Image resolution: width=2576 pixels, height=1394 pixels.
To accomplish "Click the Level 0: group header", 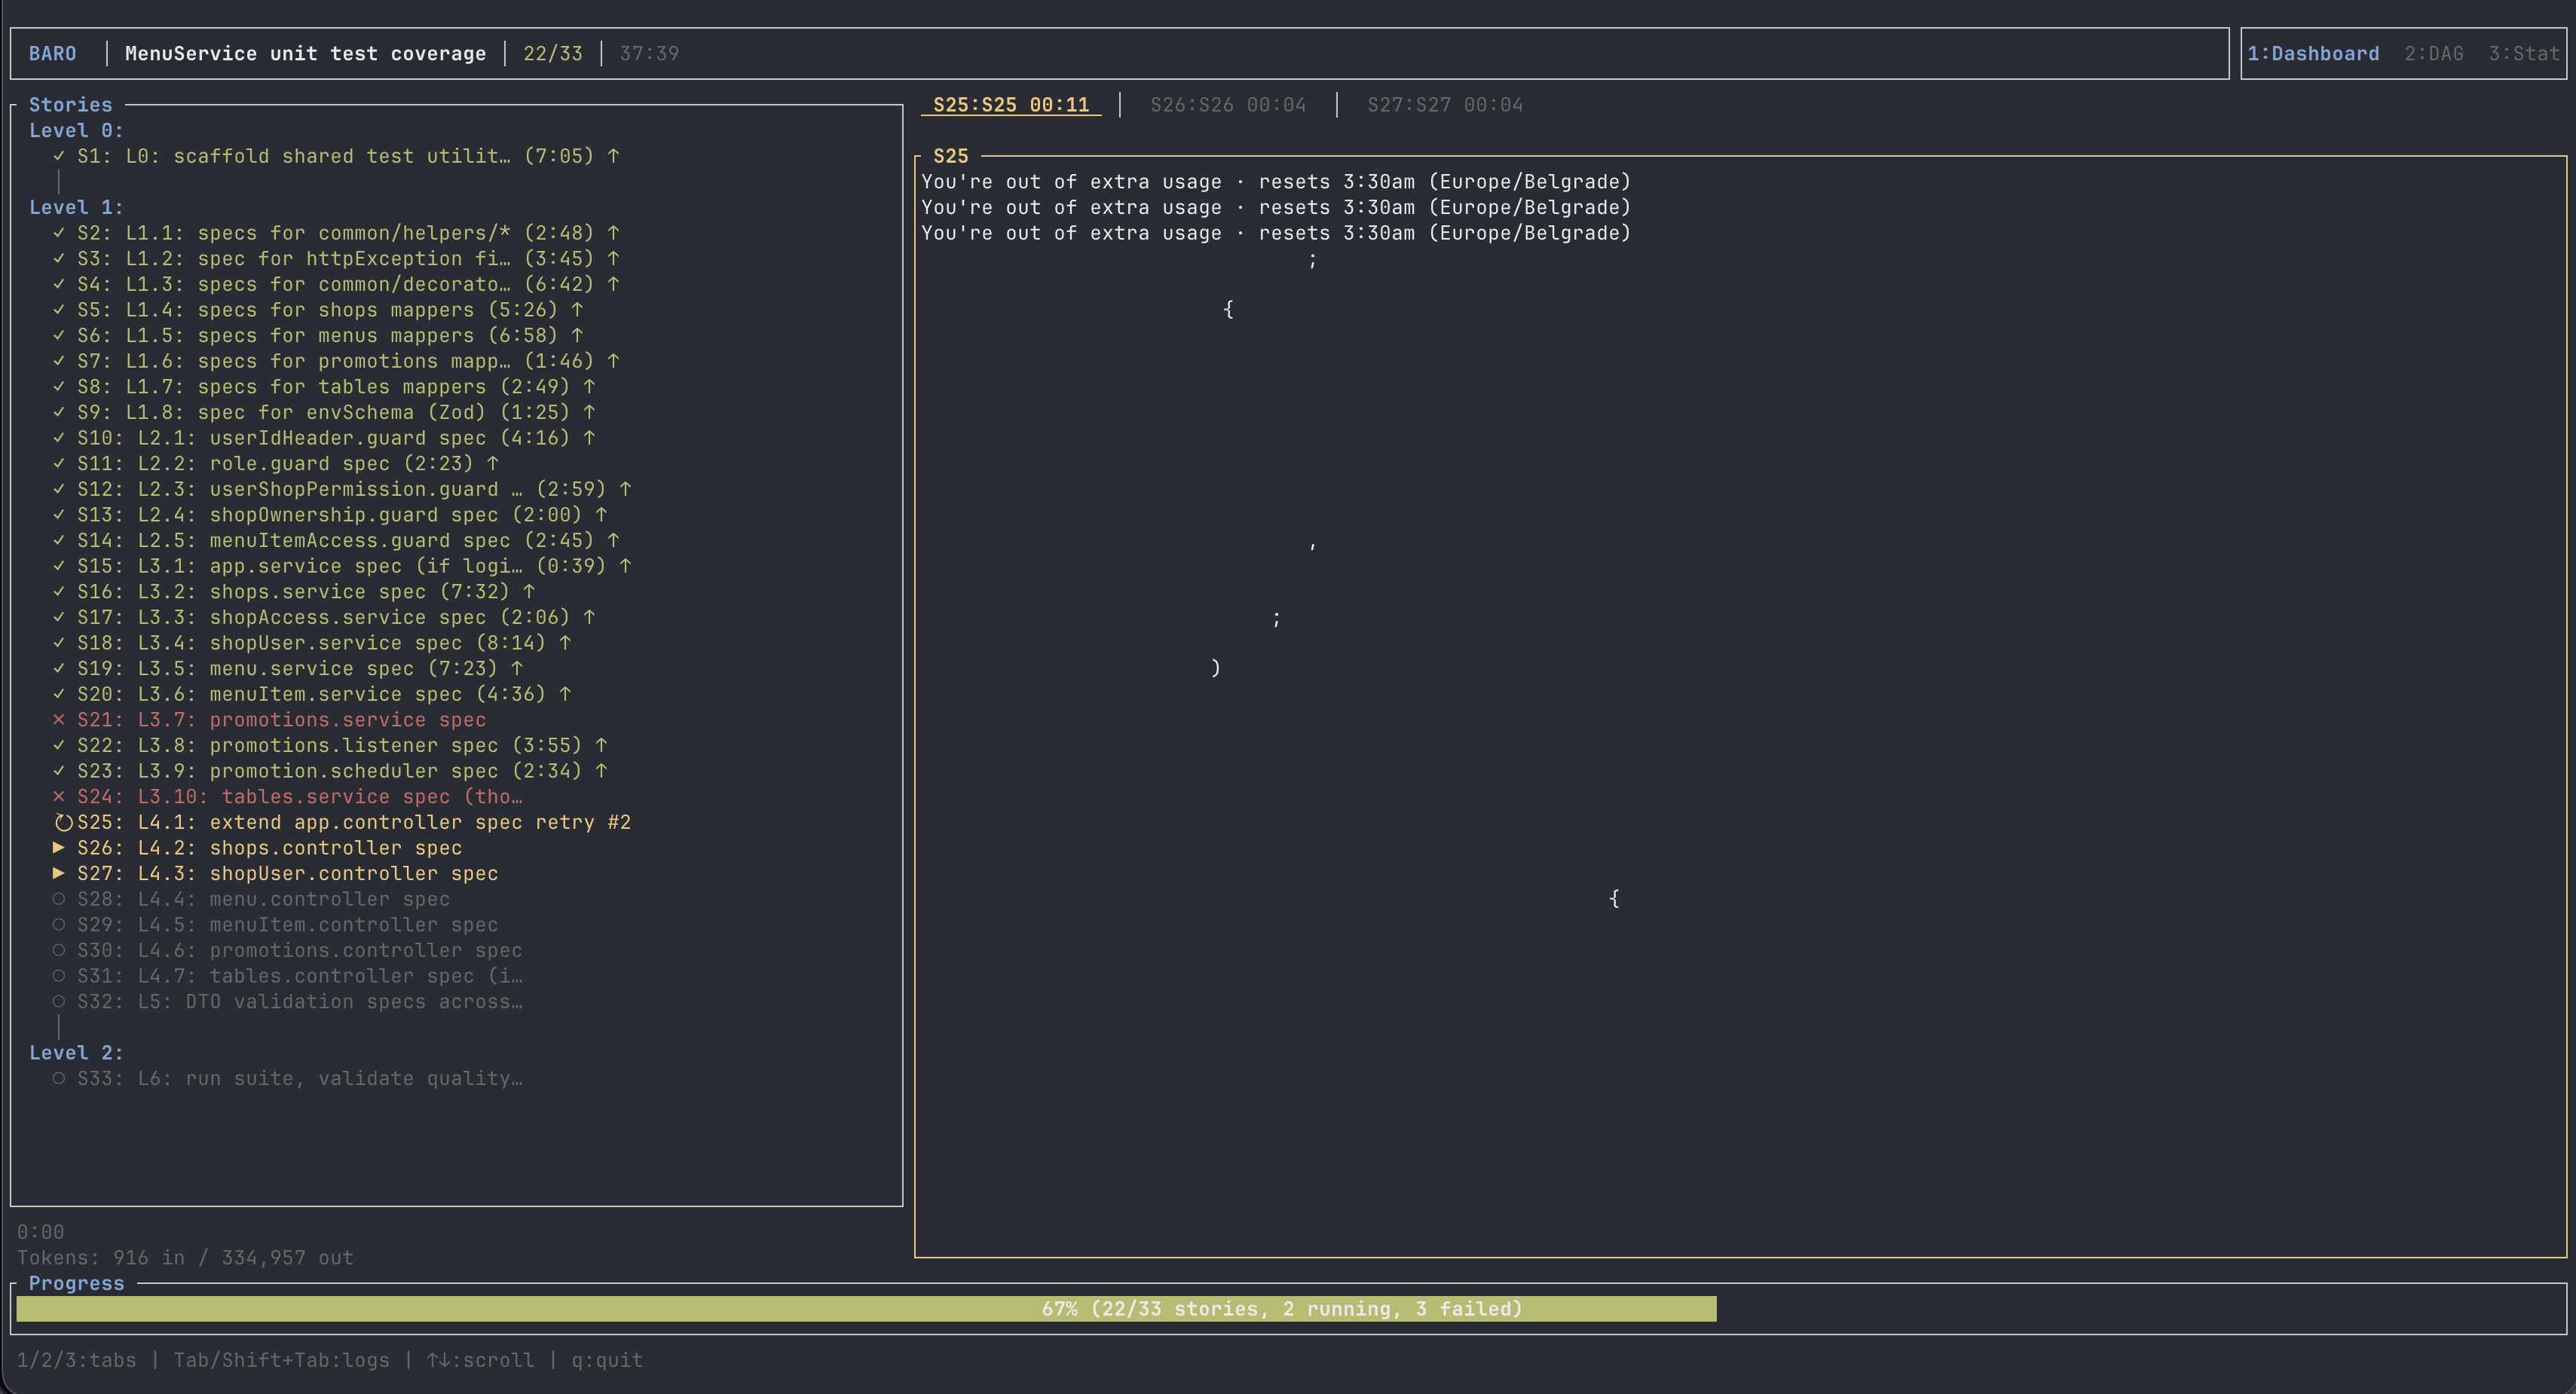I will pyautogui.click(x=76, y=131).
